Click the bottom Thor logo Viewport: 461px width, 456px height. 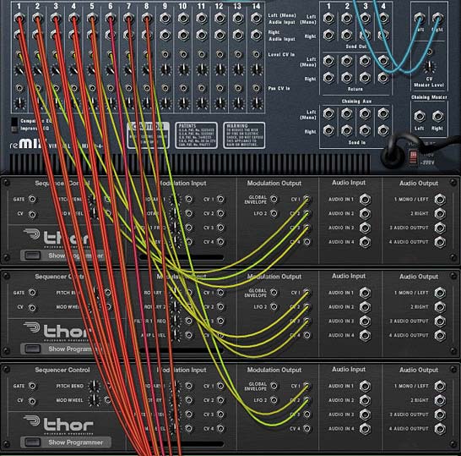point(59,425)
